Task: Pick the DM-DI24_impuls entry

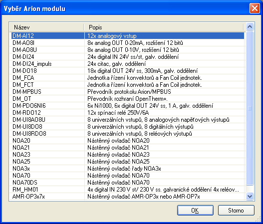Action: tap(127, 64)
